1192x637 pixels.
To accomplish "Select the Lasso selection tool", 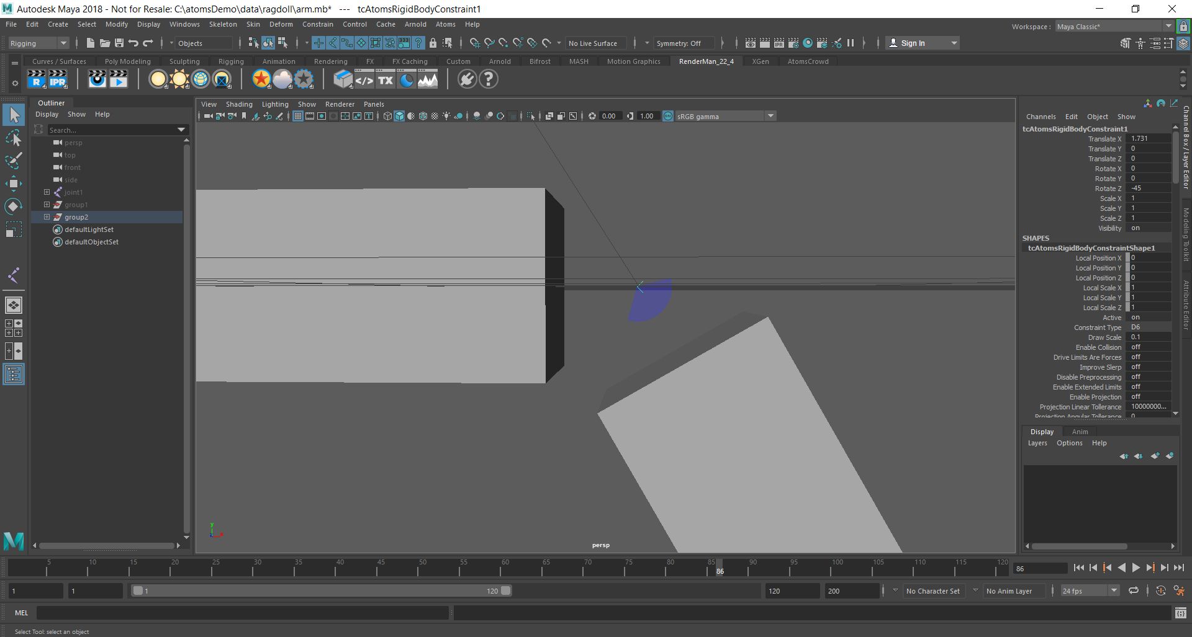I will tap(13, 138).
